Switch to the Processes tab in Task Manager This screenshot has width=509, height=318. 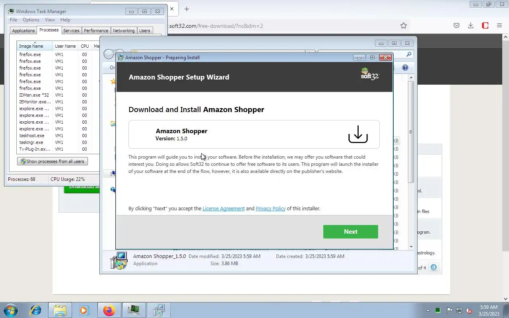[49, 30]
